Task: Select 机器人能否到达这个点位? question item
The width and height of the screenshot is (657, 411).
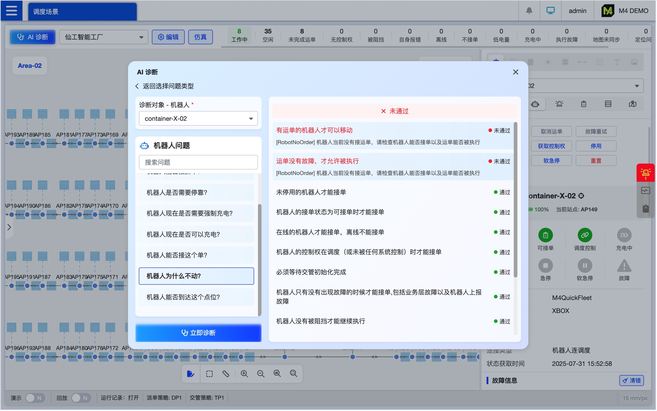Action: tap(196, 297)
